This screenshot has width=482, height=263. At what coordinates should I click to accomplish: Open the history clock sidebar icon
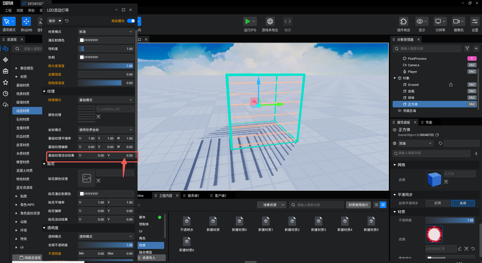tap(6, 94)
